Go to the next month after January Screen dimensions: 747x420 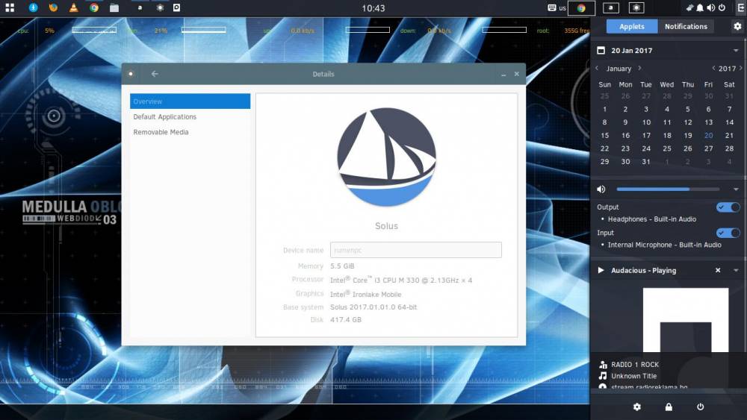click(x=639, y=68)
